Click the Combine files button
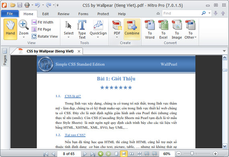 [x=132, y=29]
